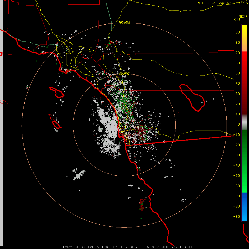Click the positive 80 knot scale label
The width and height of the screenshot is (249, 249).
point(238,43)
